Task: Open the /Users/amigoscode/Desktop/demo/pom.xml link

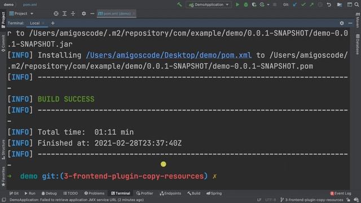Action: coord(169,55)
